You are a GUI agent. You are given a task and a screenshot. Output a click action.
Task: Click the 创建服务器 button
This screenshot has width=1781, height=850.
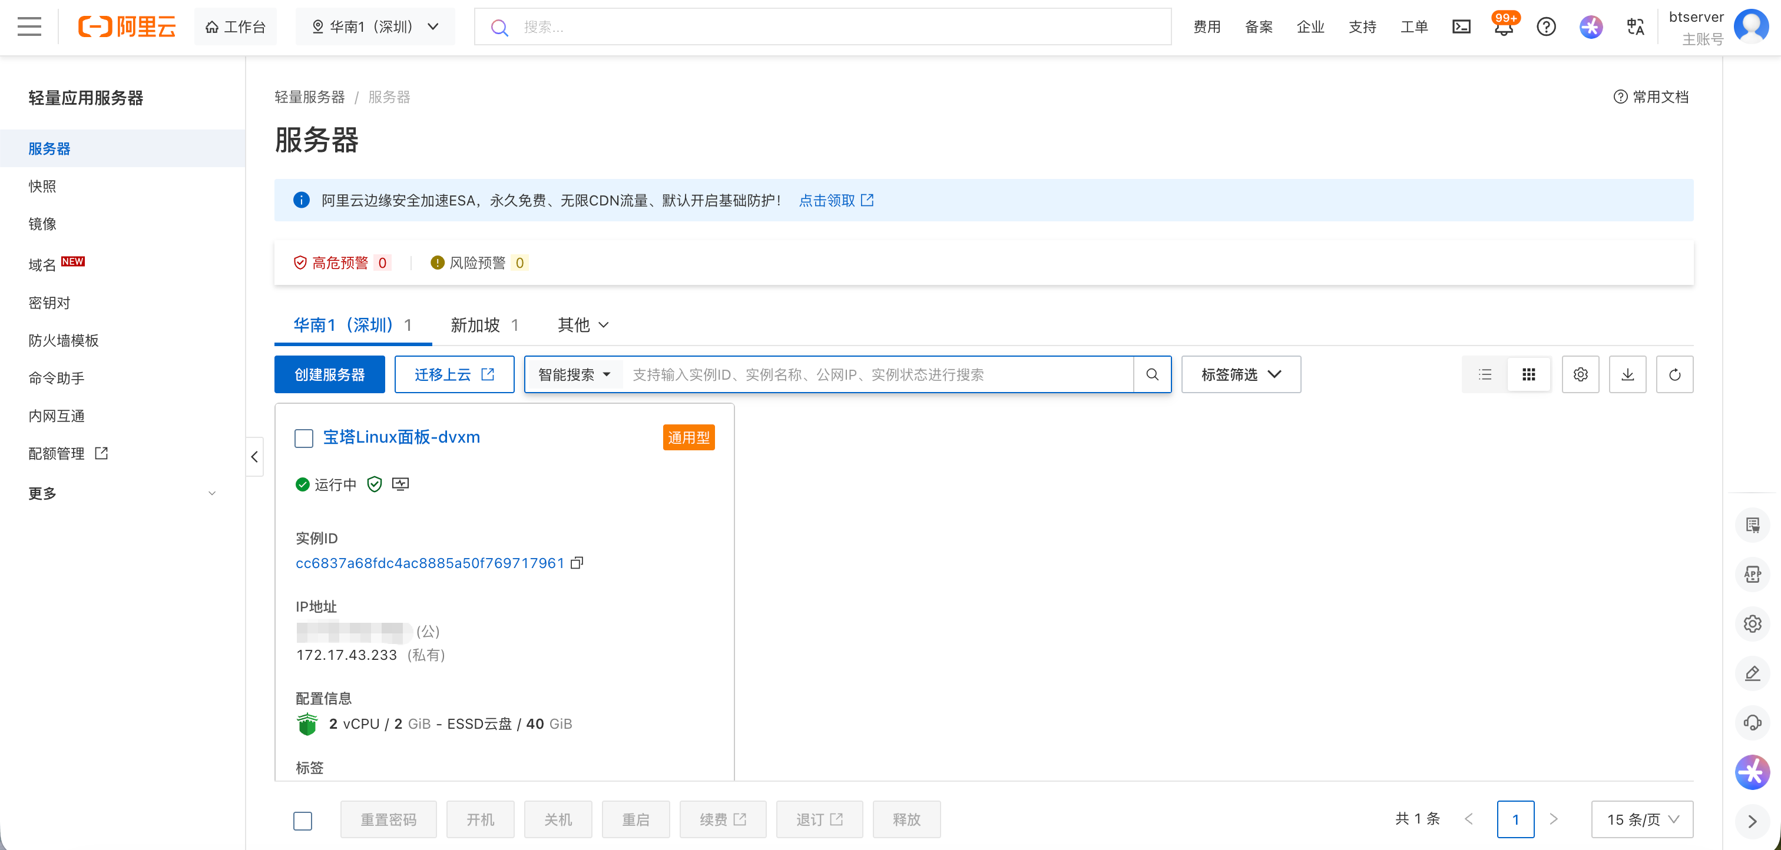[329, 374]
